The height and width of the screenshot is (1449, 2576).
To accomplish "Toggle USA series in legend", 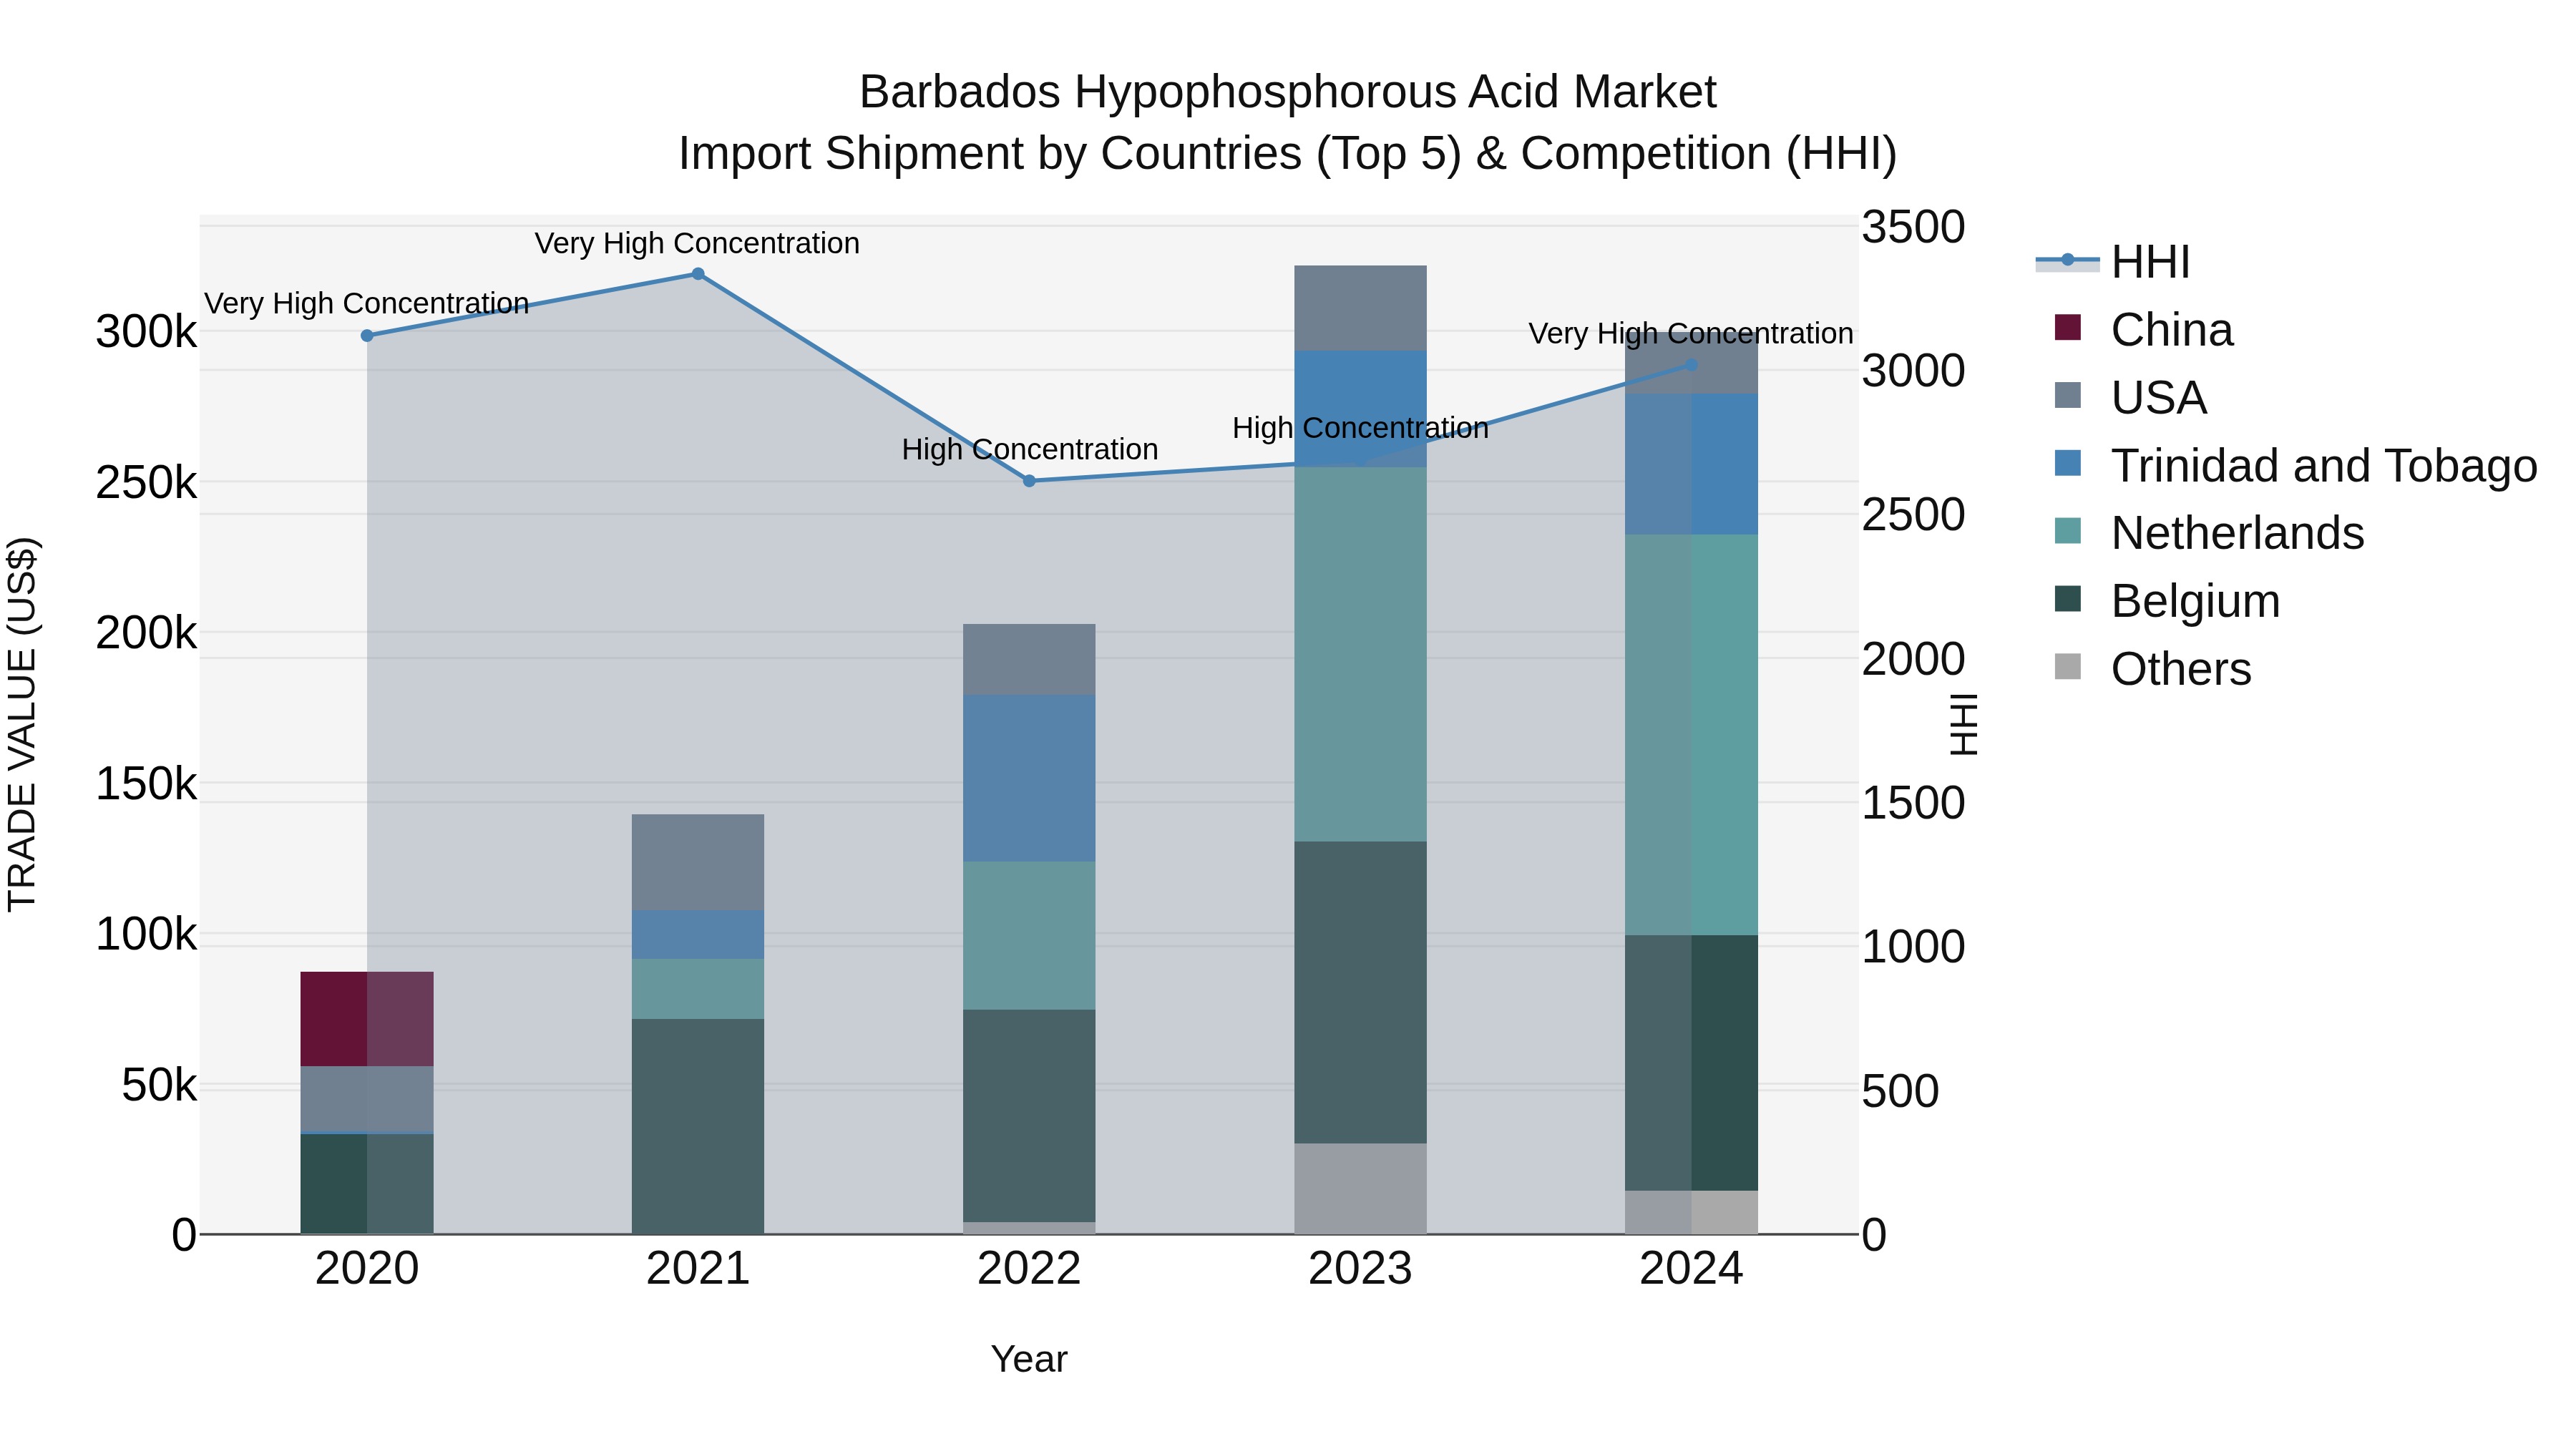I will pyautogui.click(x=2130, y=398).
